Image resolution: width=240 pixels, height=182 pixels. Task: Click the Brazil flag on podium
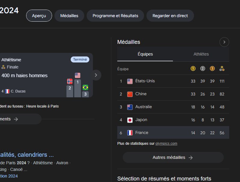pos(85,87)
